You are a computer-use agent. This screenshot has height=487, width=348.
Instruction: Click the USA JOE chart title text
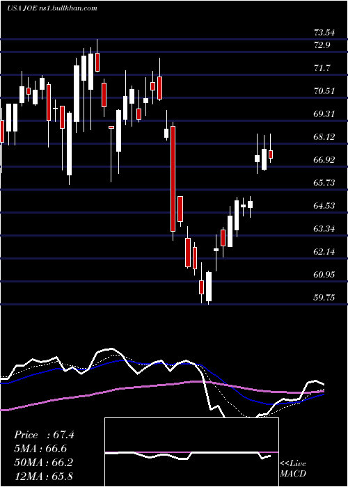(x=52, y=8)
